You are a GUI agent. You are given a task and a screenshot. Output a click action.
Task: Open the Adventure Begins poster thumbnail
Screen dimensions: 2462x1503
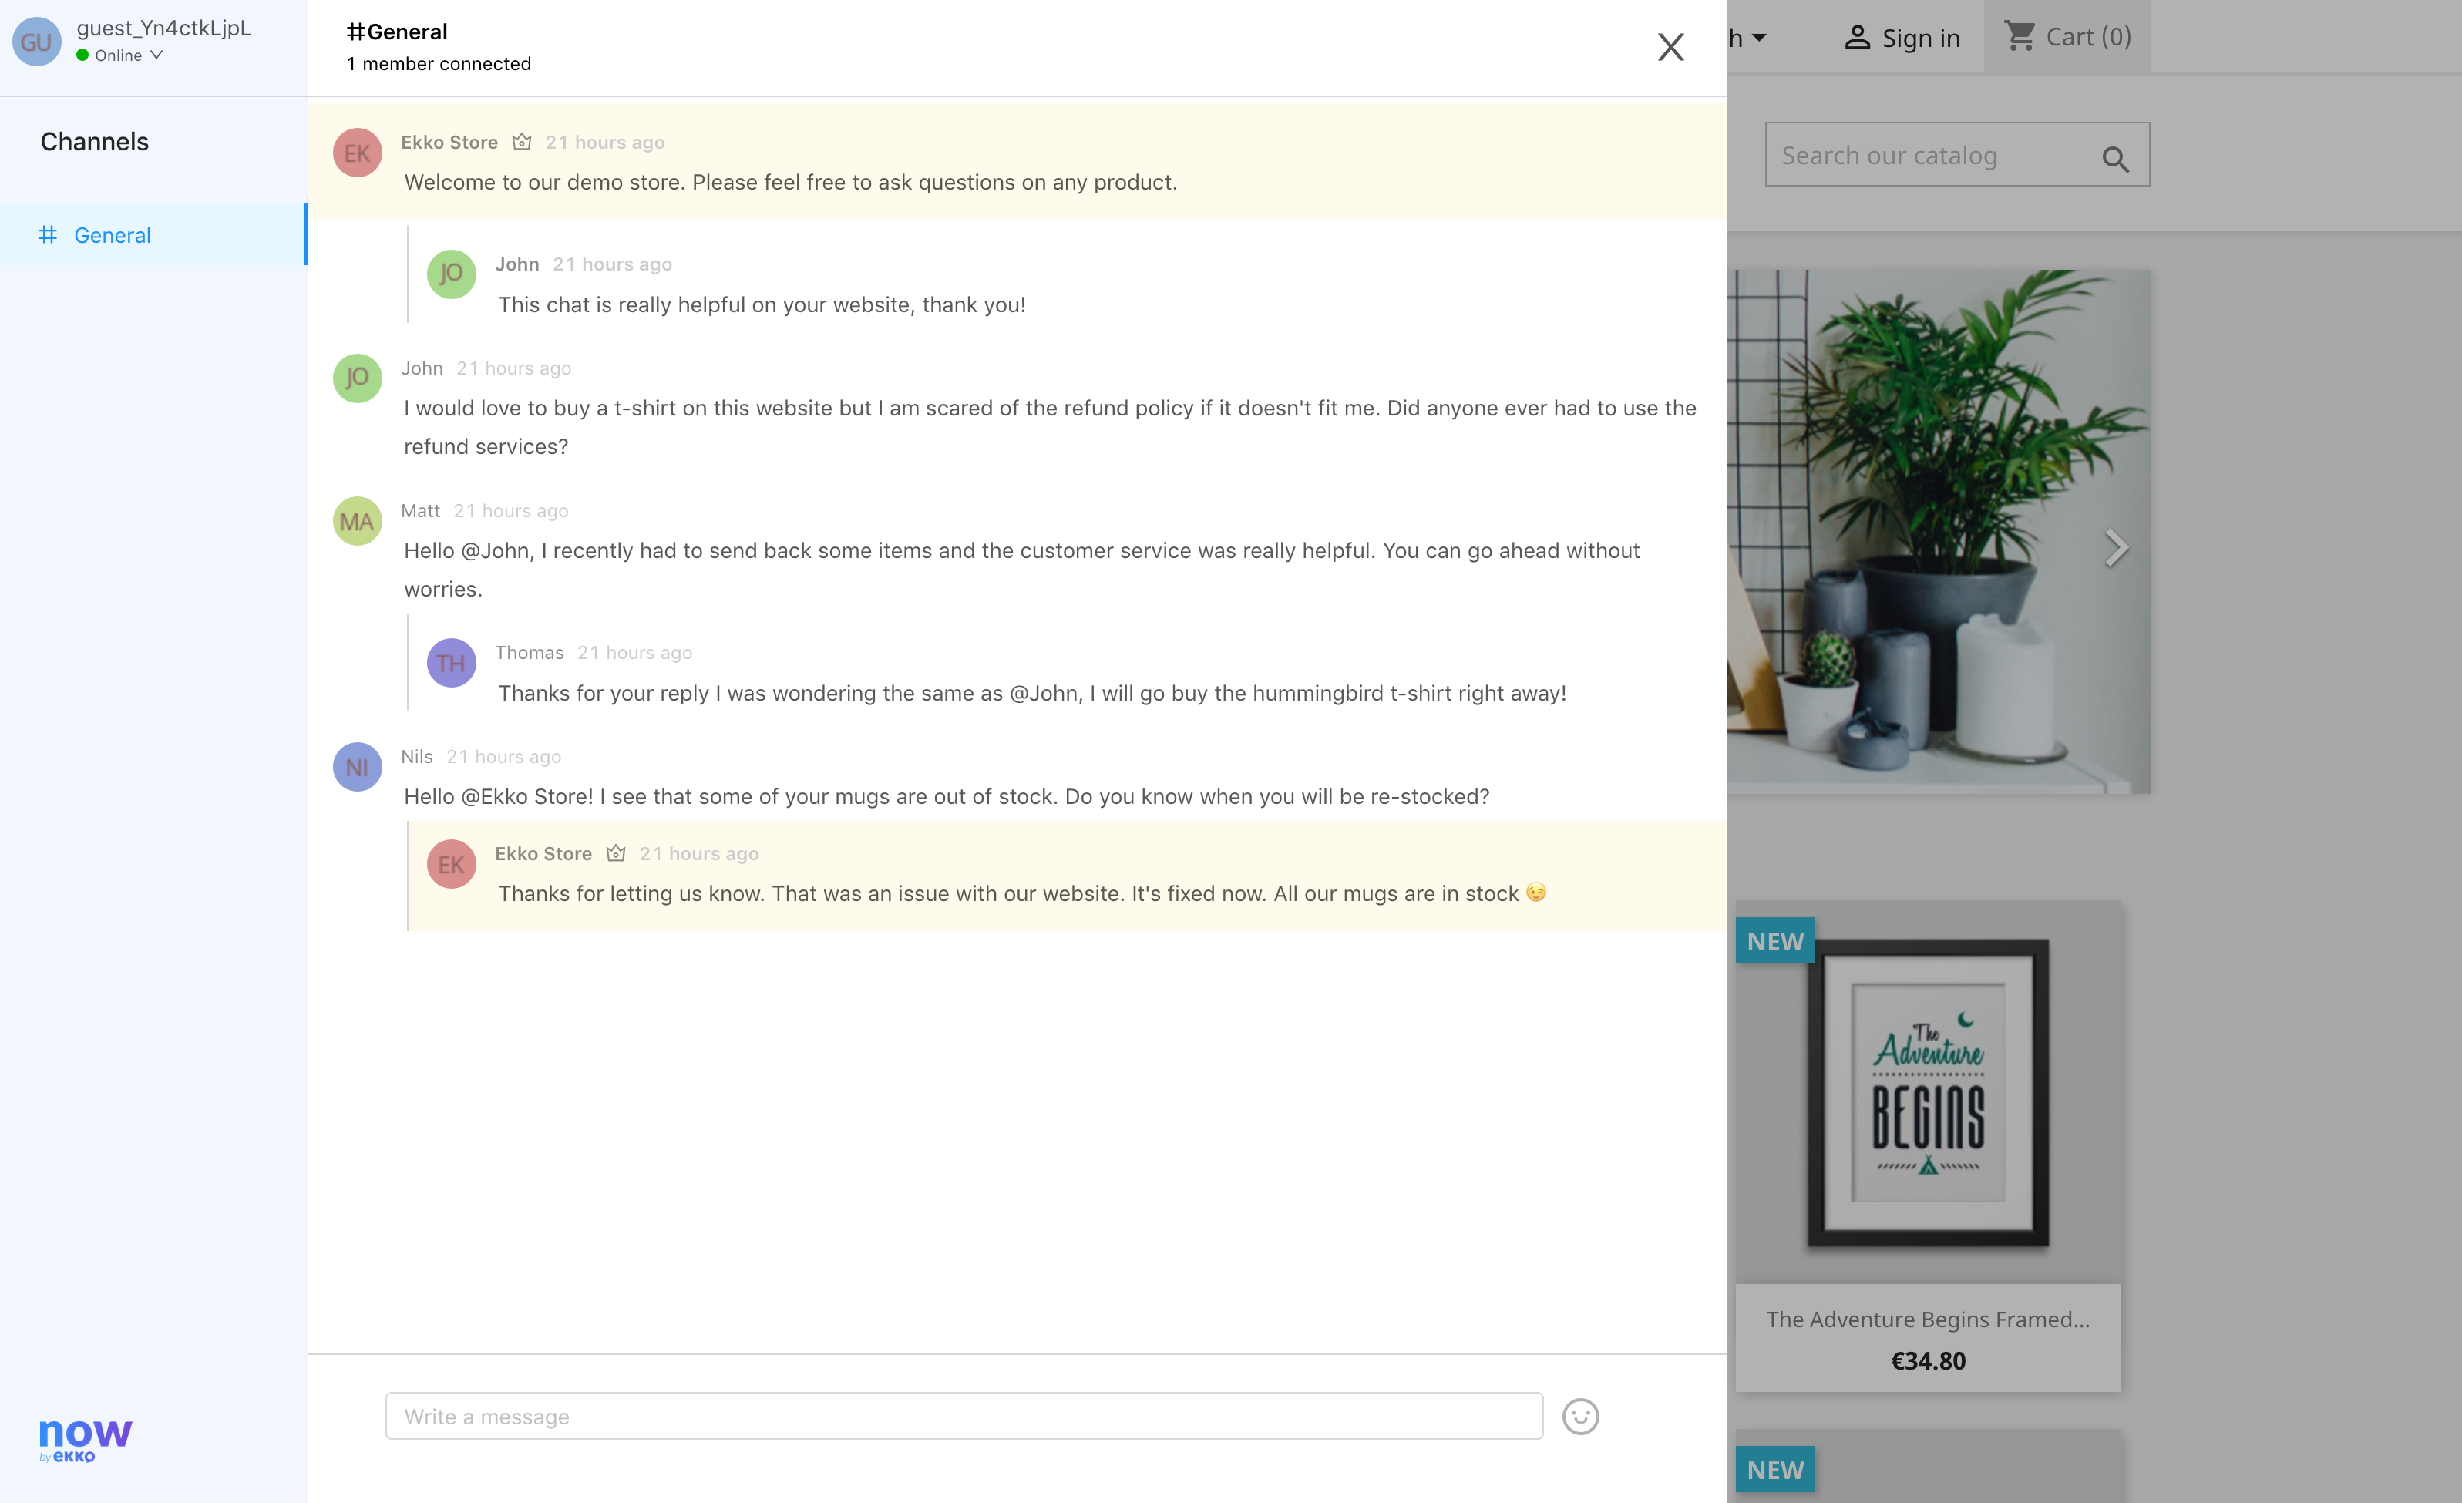click(1927, 1092)
